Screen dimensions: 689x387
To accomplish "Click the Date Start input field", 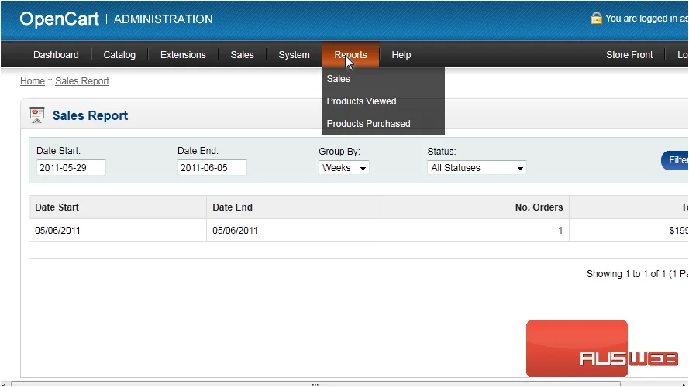I will (71, 168).
